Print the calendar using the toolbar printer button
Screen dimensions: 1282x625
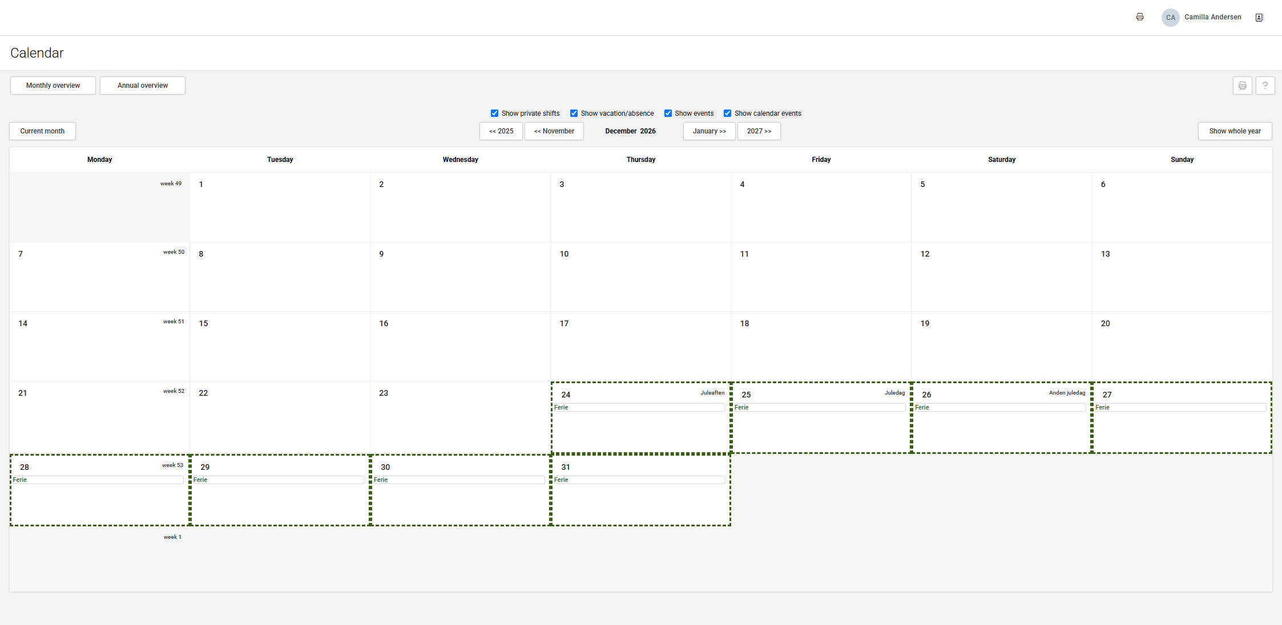[1242, 86]
